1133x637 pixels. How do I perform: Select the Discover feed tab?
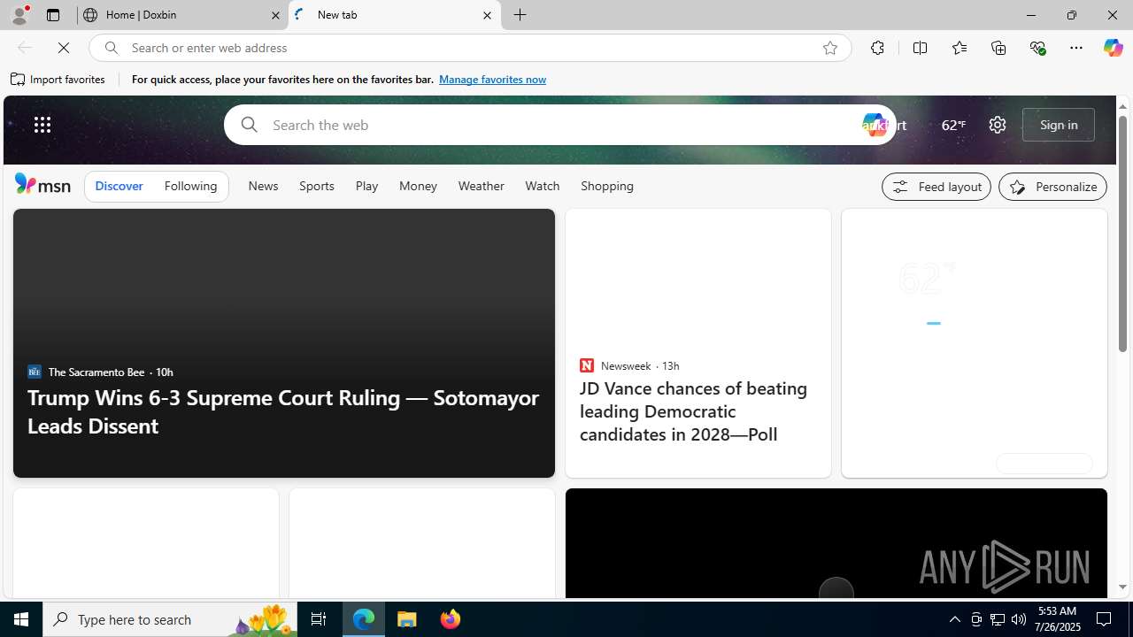119,186
